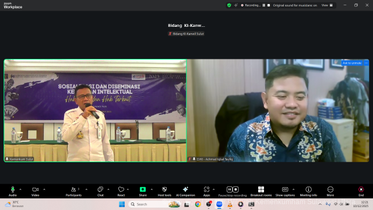373x210 pixels.
Task: Click the red End meeting button
Action: pos(361,191)
